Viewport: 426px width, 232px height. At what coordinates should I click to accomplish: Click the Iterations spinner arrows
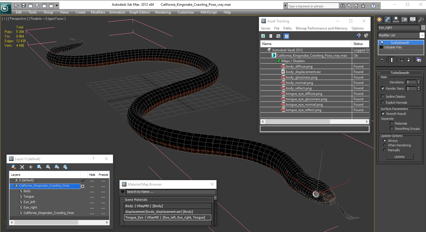(419, 82)
